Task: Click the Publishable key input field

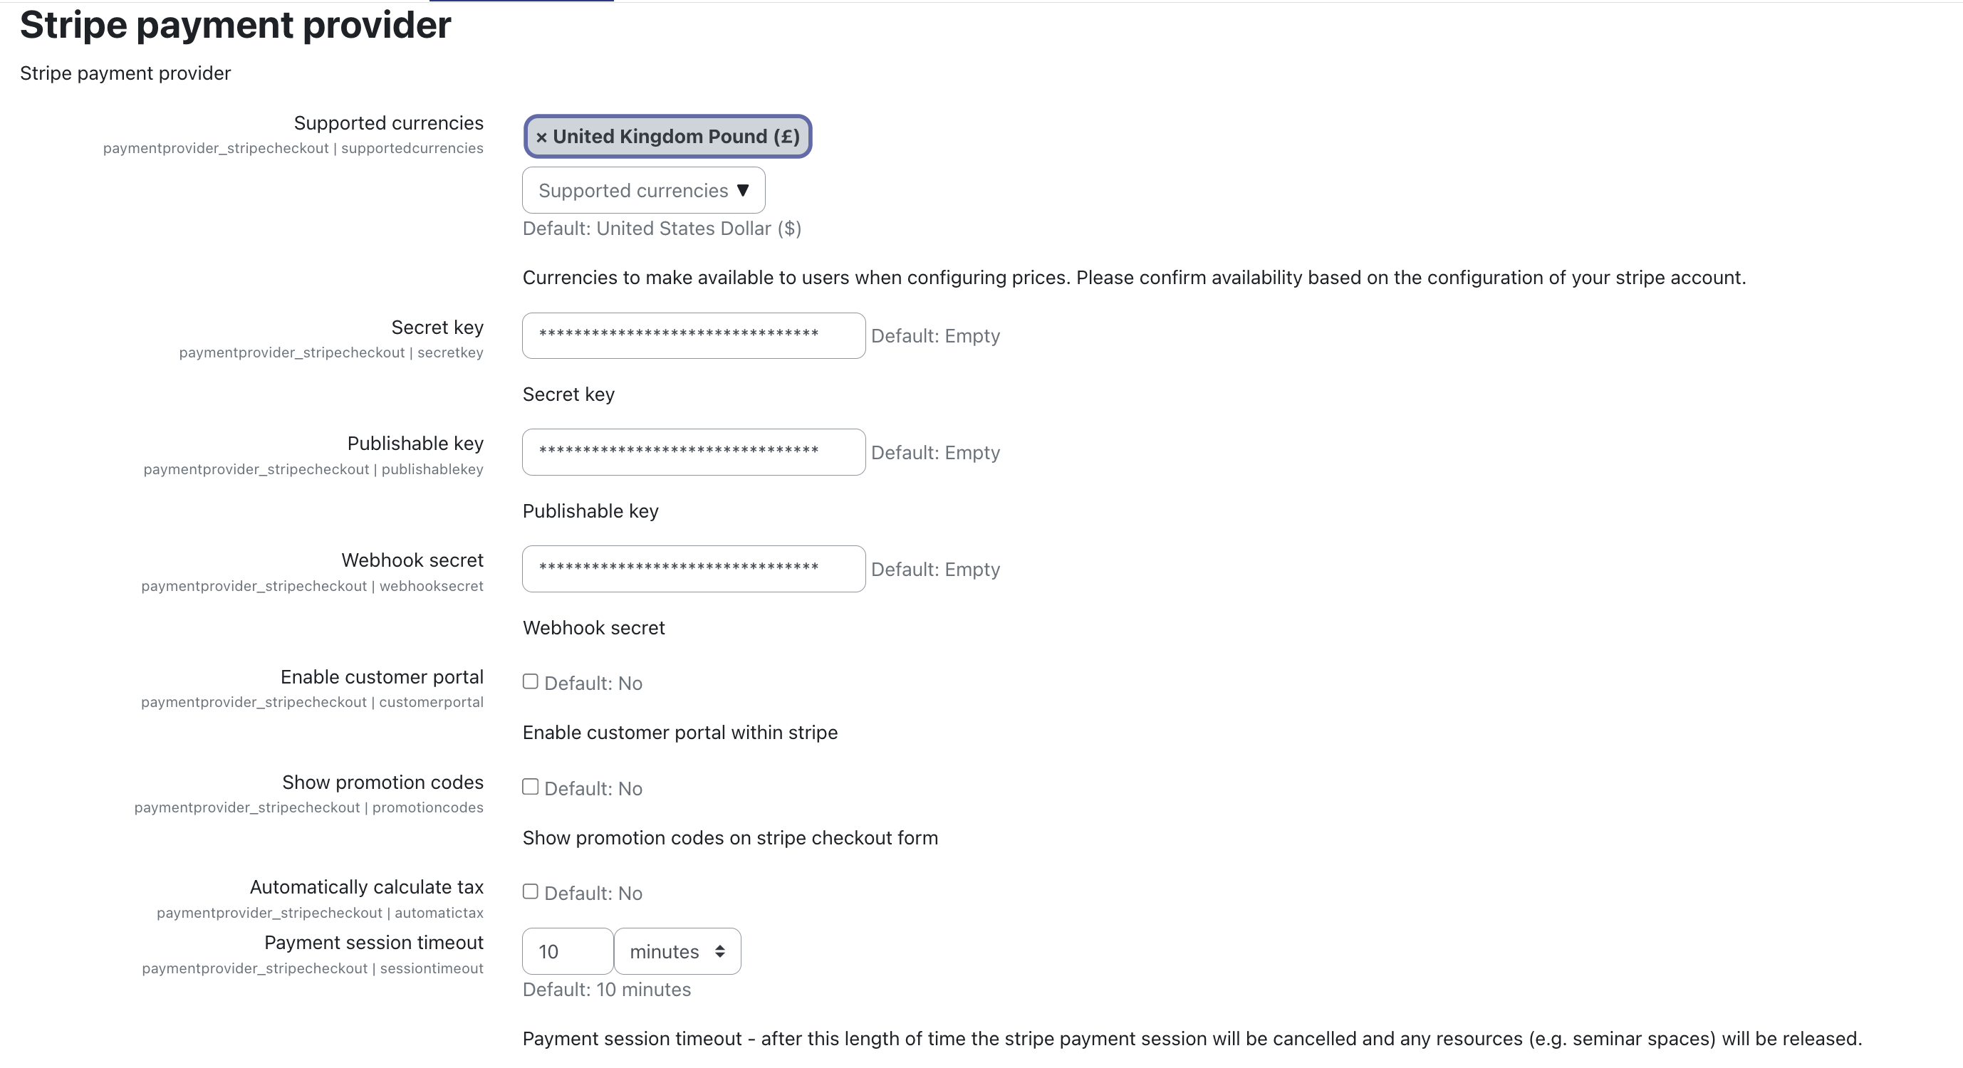Action: click(694, 453)
